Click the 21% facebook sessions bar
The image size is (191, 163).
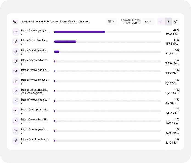click(x=65, y=42)
